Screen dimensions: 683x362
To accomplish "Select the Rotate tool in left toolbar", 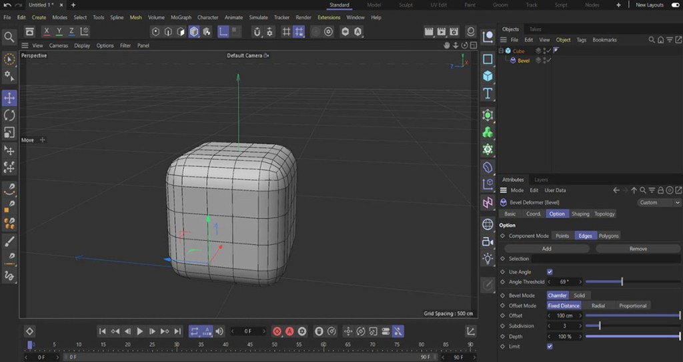I will pyautogui.click(x=9, y=116).
